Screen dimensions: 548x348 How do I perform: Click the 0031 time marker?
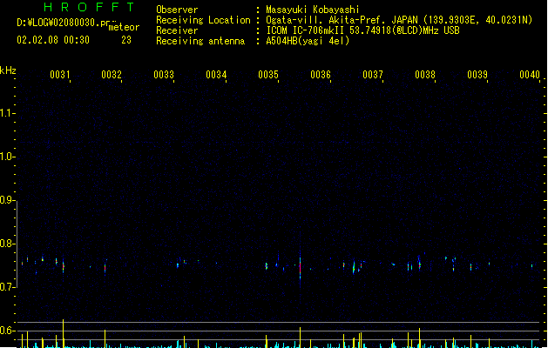tap(60, 75)
